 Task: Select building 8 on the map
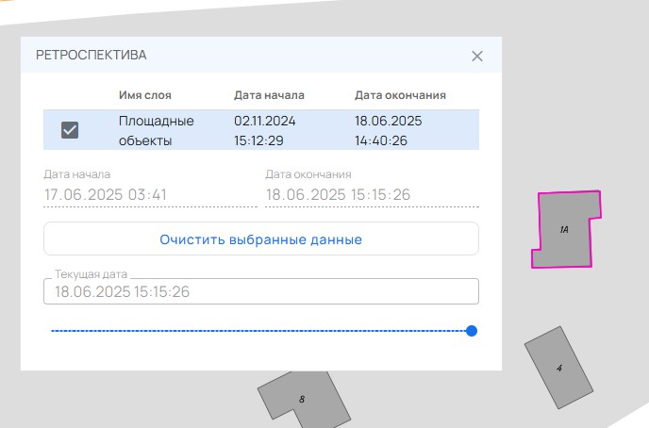300,398
